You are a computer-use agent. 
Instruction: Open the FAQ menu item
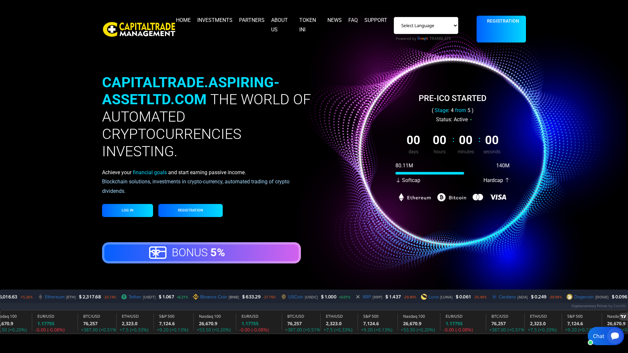[353, 20]
